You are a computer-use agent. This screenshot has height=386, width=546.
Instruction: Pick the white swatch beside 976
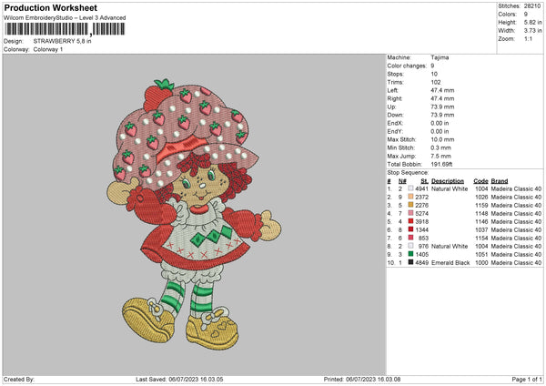(410, 246)
